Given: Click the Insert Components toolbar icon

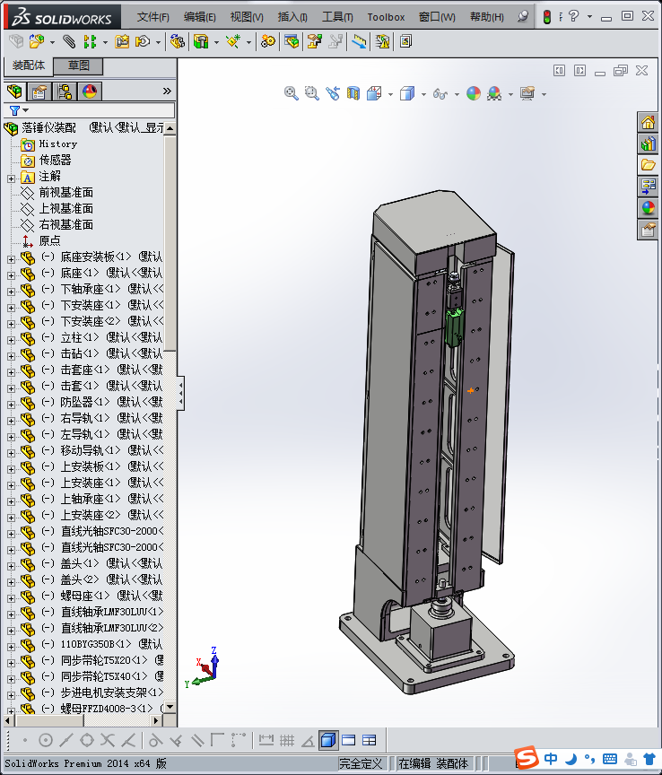Looking at the screenshot, I should pyautogui.click(x=37, y=41).
